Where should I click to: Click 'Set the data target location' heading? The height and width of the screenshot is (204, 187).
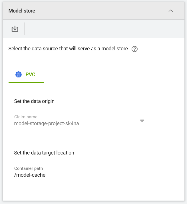click(x=44, y=153)
